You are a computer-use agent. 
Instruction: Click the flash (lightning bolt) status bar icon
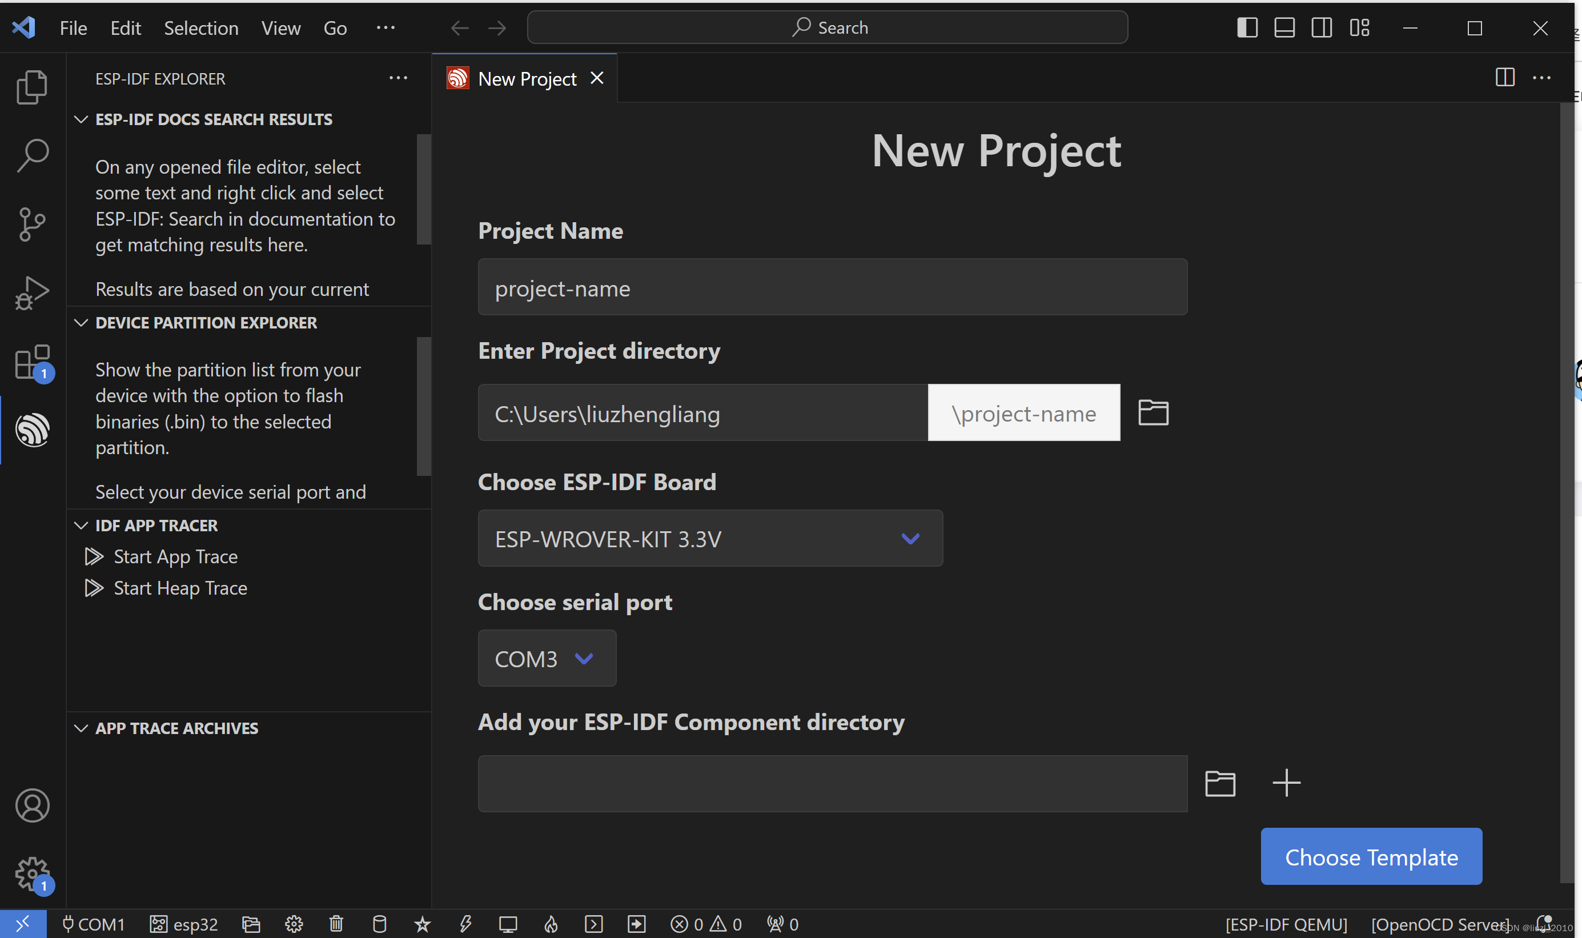tap(465, 924)
